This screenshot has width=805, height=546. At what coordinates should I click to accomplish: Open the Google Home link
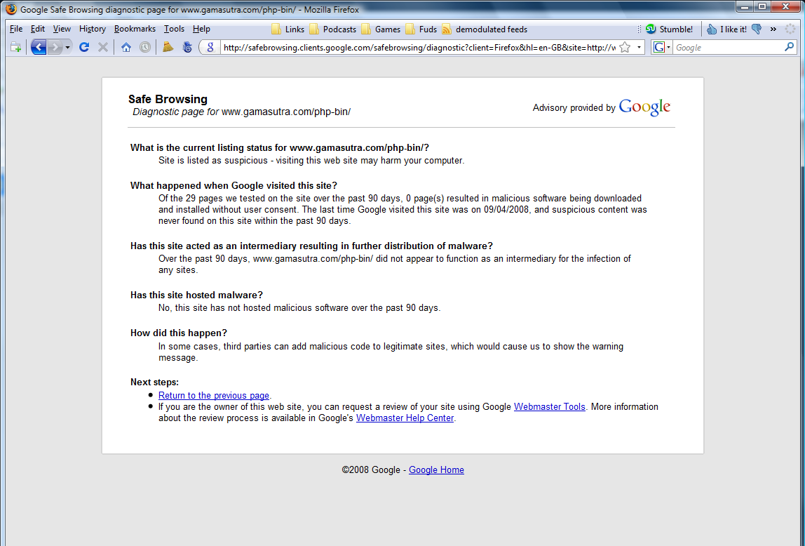click(436, 470)
